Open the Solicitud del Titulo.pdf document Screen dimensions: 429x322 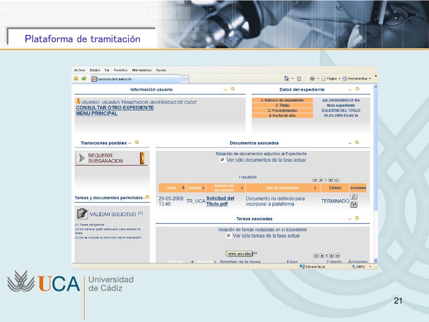220,201
